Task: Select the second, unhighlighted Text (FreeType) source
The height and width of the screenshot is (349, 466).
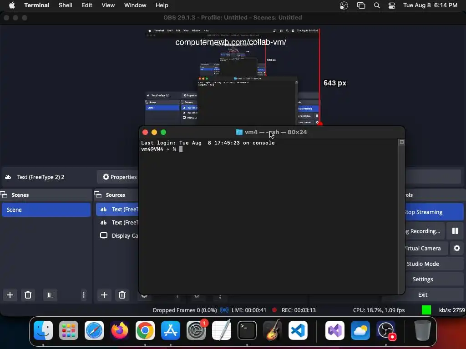Action: 117,223
